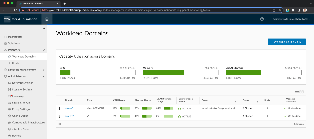Click the Memory capacity utilization bar
Viewport: 314px width, 139px height.
tap(180, 73)
